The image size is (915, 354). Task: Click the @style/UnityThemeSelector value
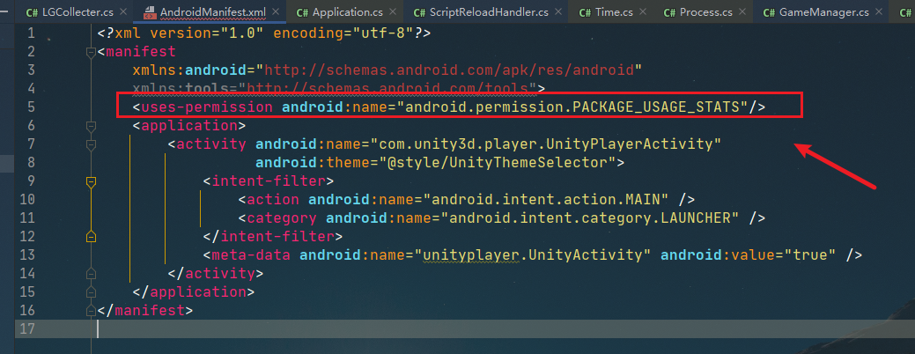coord(498,162)
